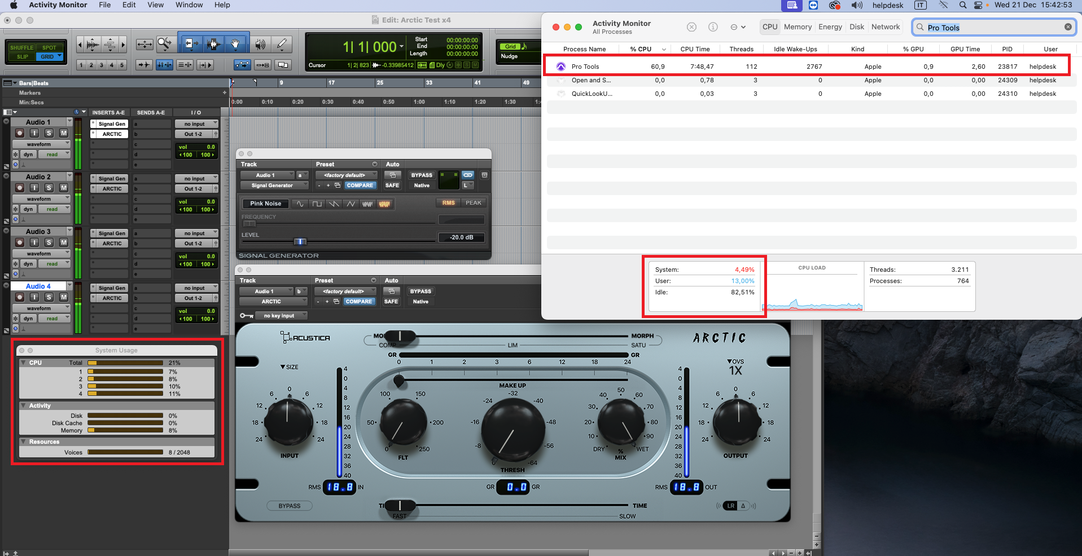Mute the Audio 3 track

pos(64,242)
